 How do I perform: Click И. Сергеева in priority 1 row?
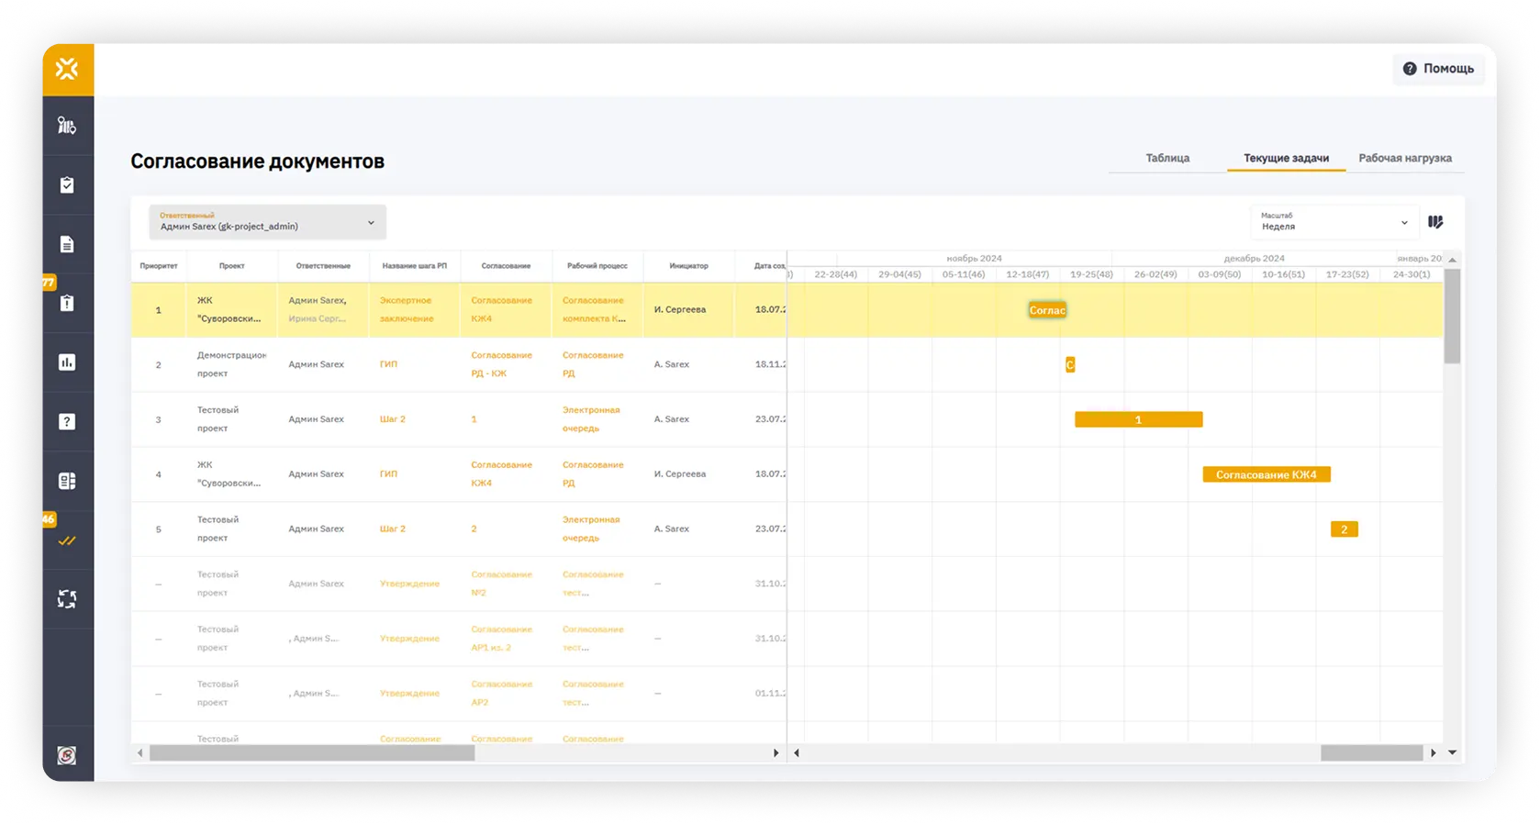pos(680,310)
